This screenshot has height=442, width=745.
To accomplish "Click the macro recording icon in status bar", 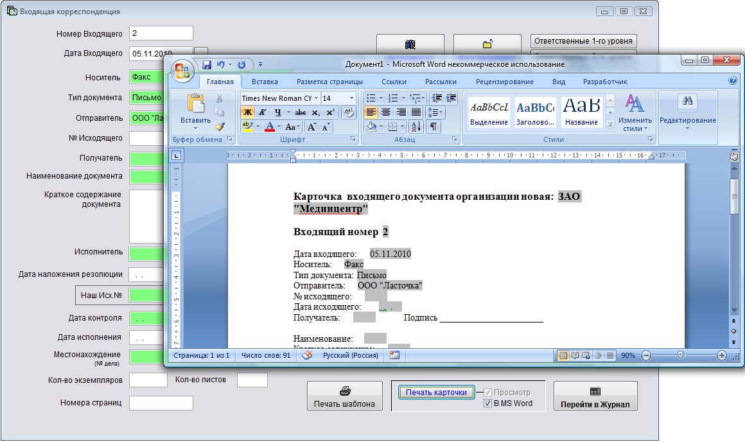I will (x=394, y=355).
